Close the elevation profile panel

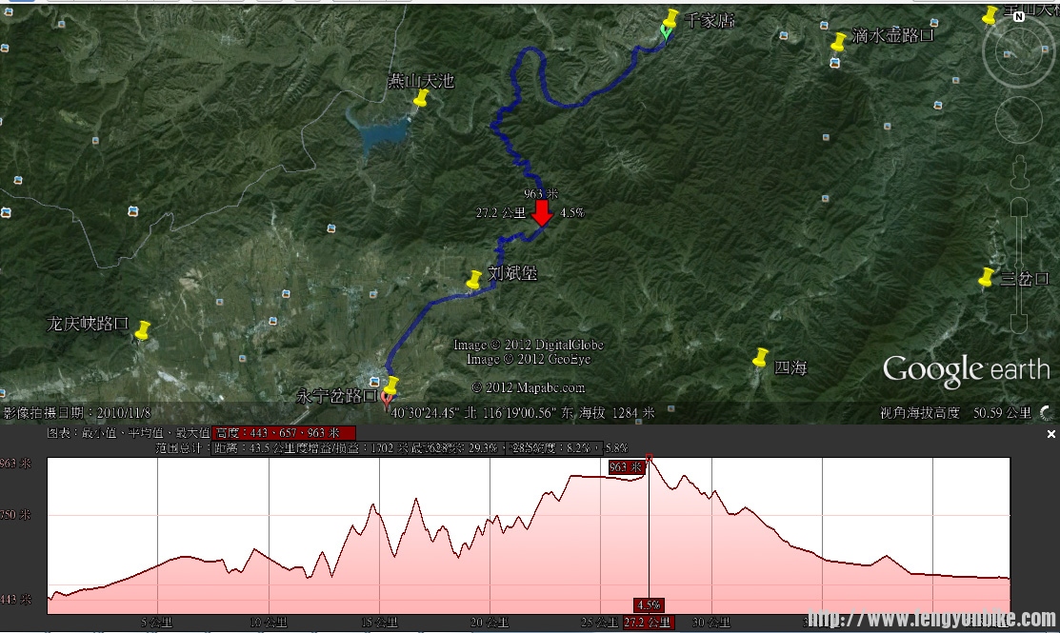1051,434
